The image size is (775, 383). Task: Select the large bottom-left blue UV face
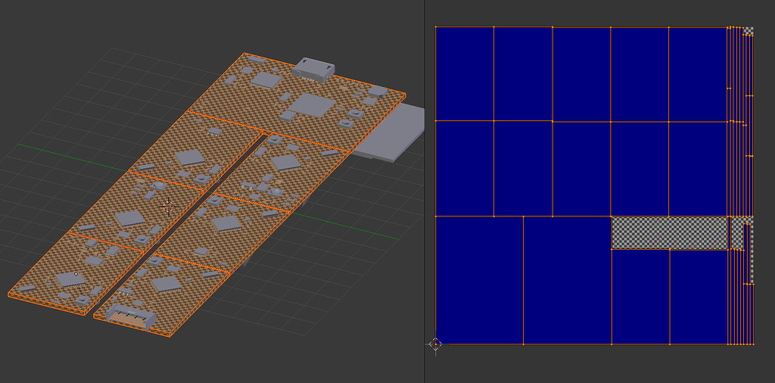479,280
